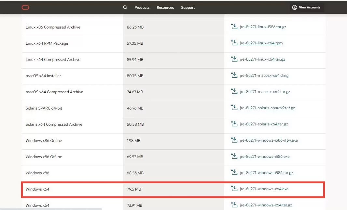Screen dimensions: 347x210
Task: Download jre-8u271-windows-x64.tar.gz link
Action: click(x=266, y=205)
